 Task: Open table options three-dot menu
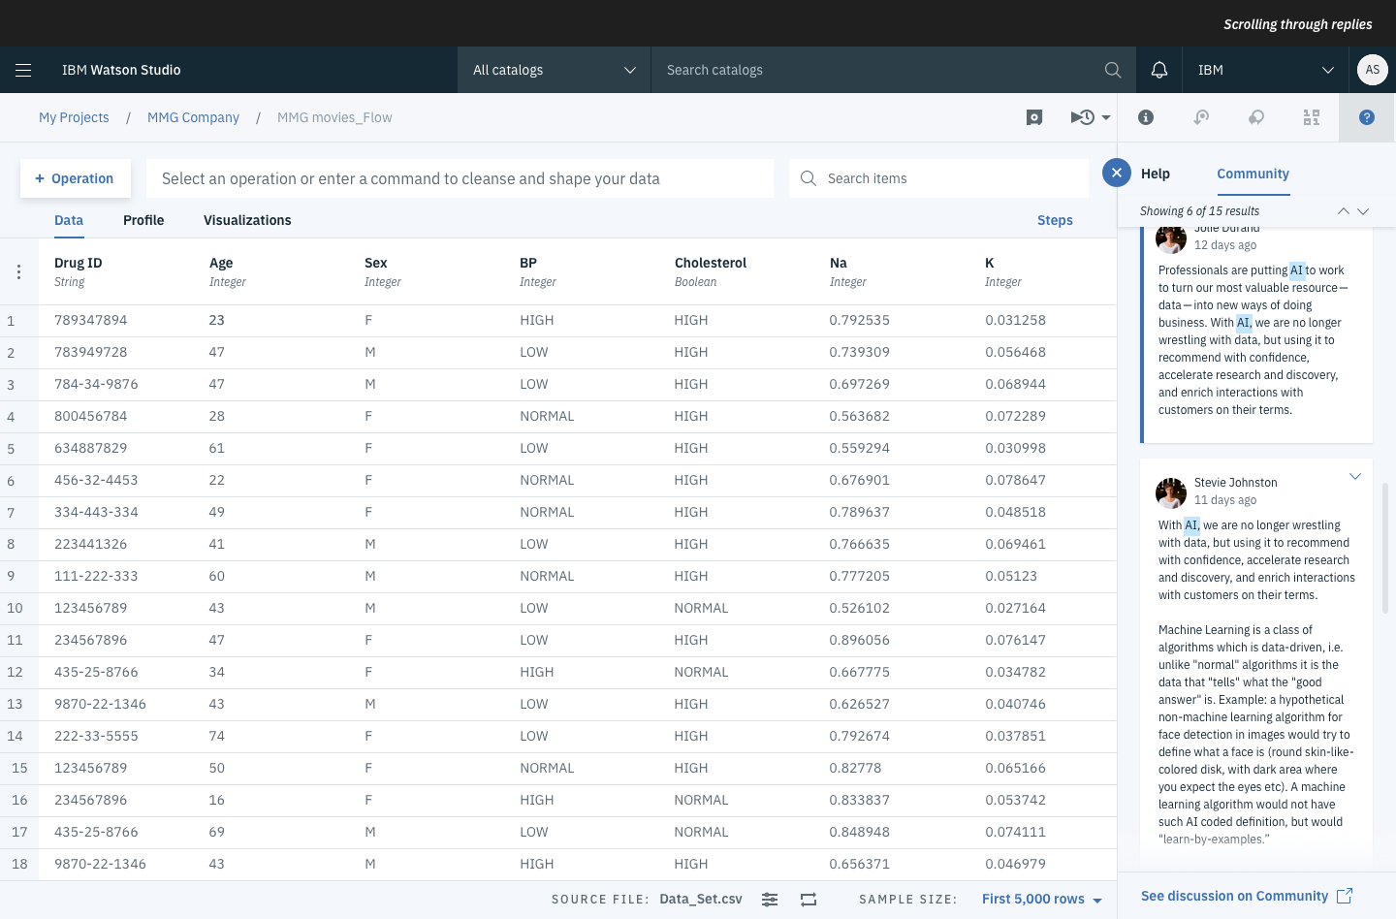click(18, 272)
